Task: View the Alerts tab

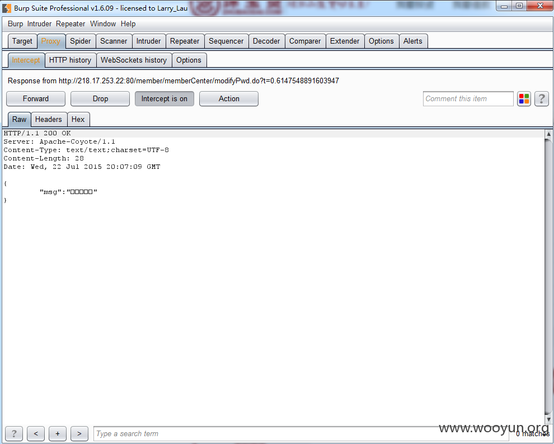Action: [412, 41]
